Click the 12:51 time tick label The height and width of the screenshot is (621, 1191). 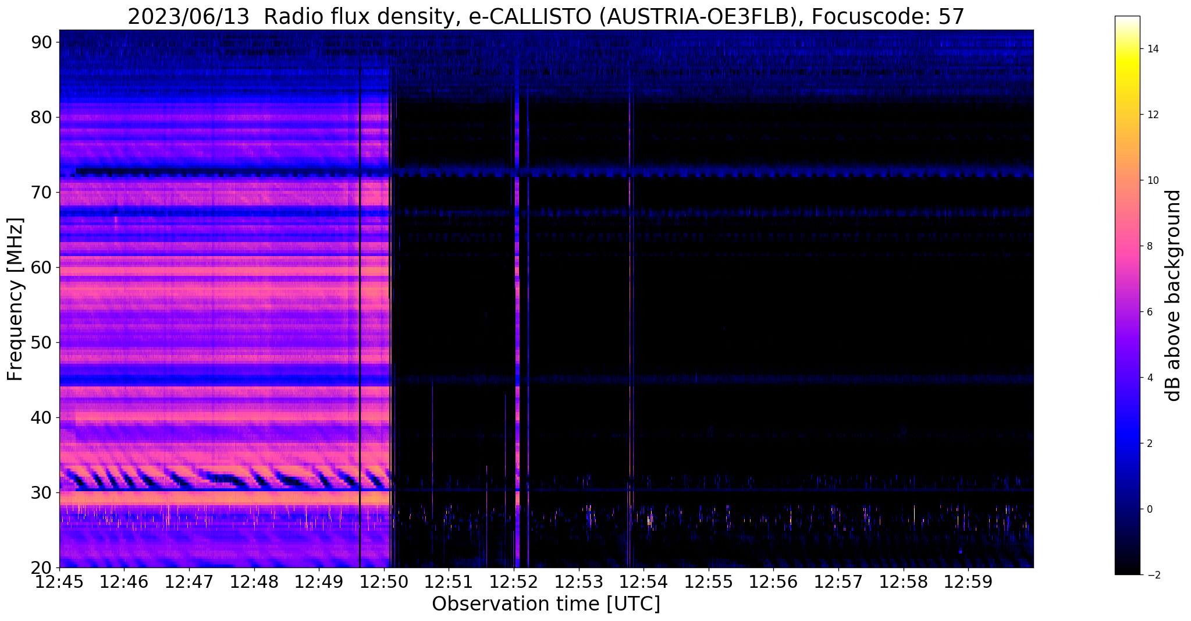click(x=449, y=581)
